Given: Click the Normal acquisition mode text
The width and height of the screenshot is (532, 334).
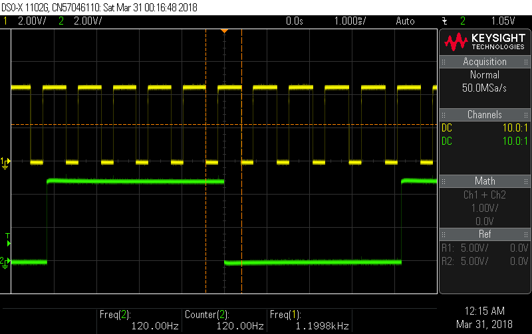Looking at the screenshot, I should coord(485,75).
